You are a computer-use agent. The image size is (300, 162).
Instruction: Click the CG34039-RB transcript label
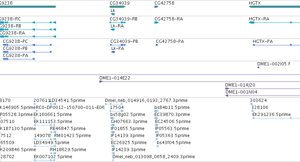click(x=123, y=19)
